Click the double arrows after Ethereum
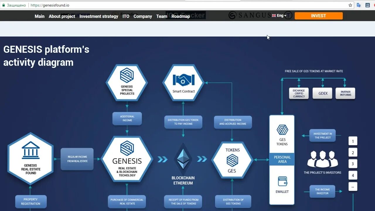This screenshot has width=375, height=211. click(202, 159)
